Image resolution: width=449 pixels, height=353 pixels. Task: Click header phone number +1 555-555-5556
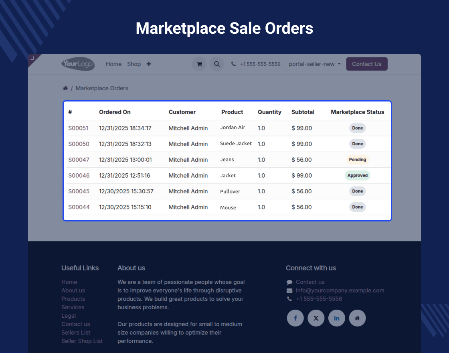tap(260, 64)
